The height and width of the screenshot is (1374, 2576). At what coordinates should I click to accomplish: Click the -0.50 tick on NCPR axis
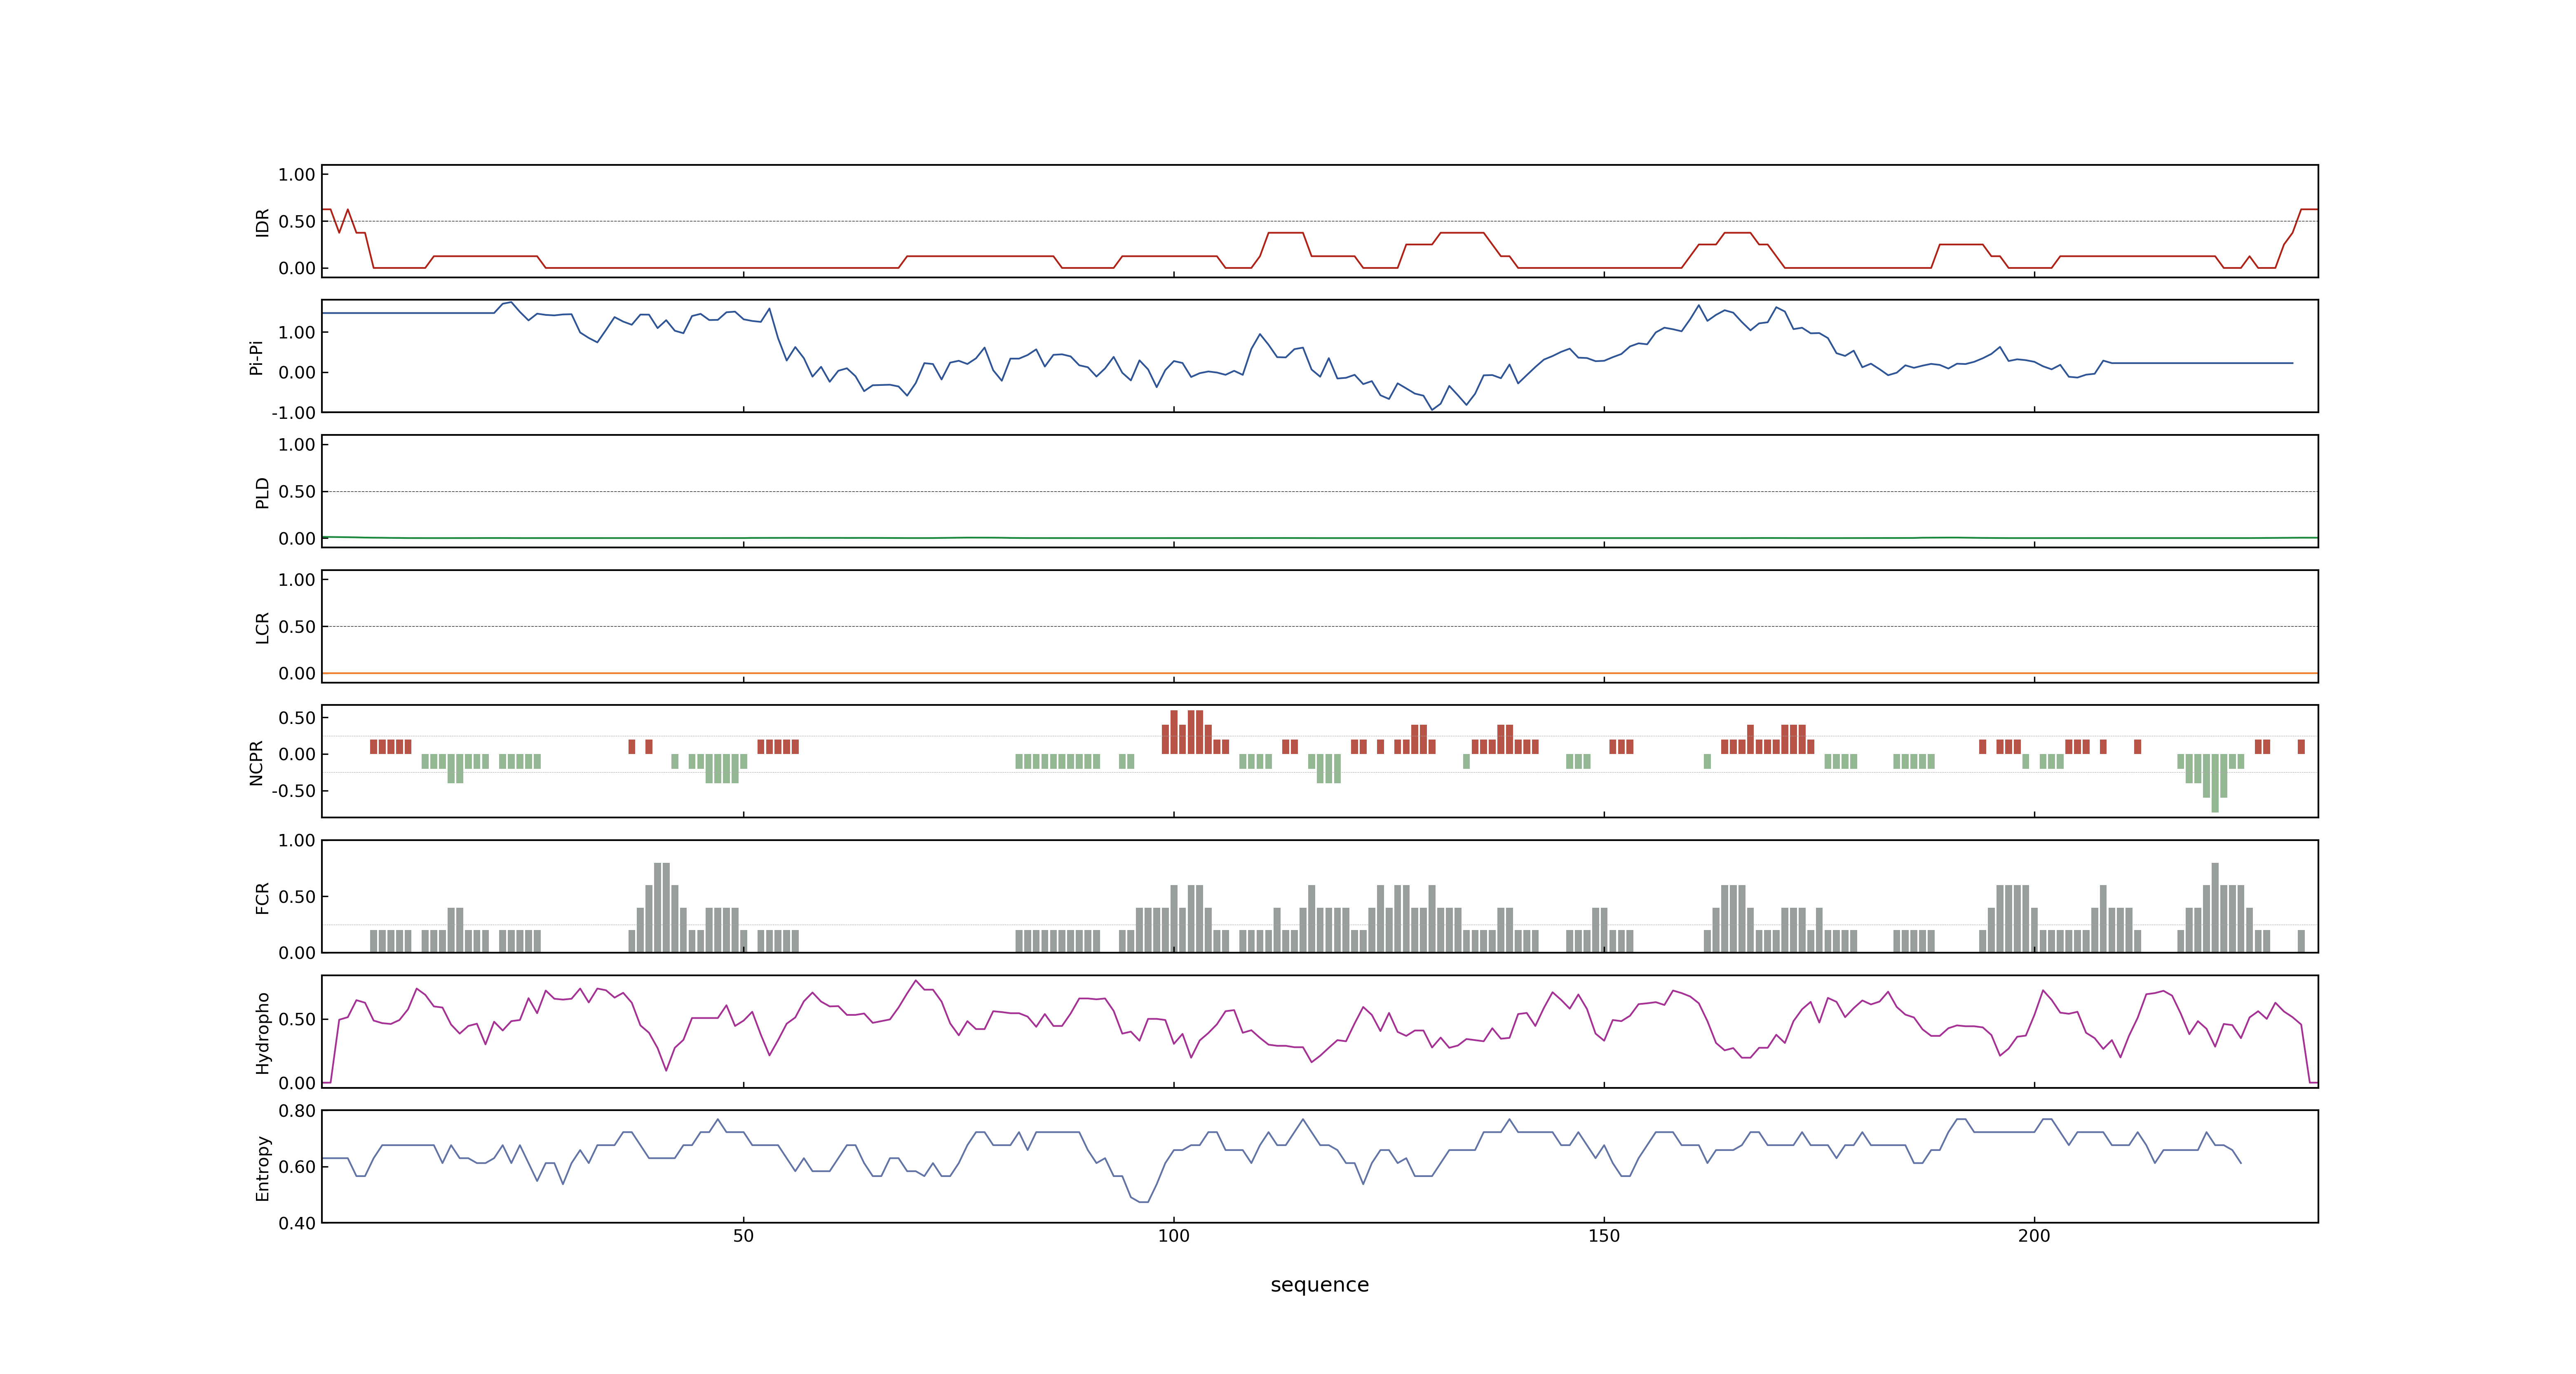point(293,791)
